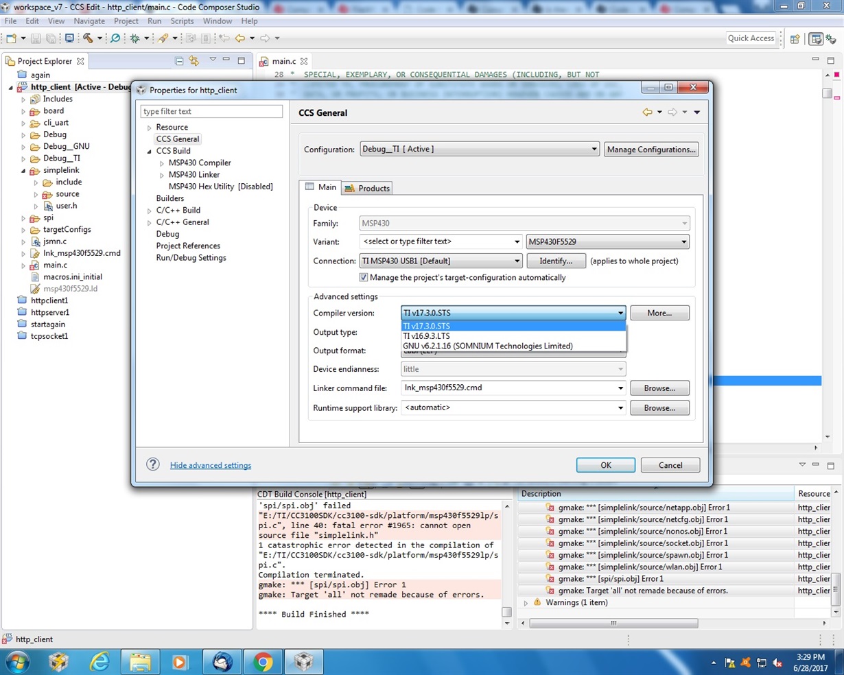Click the yellow Back arrow in main toolbar
This screenshot has width=844, height=675.
[x=239, y=38]
